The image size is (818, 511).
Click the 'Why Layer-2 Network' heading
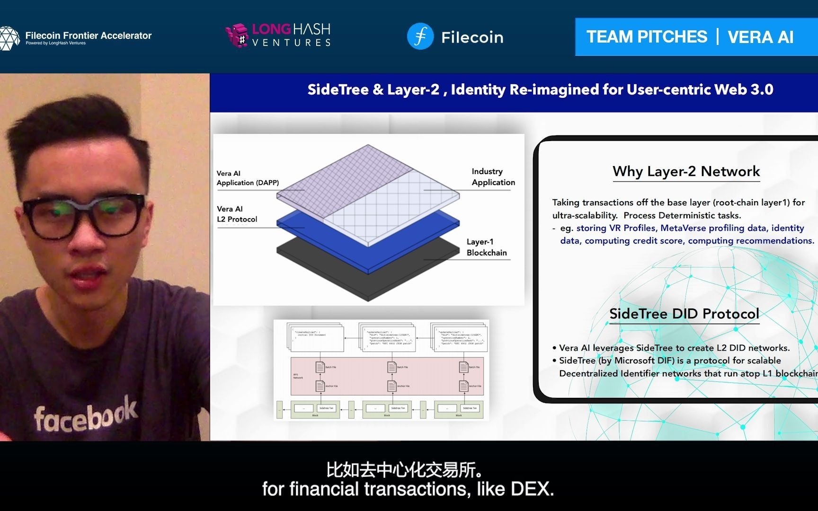point(686,171)
